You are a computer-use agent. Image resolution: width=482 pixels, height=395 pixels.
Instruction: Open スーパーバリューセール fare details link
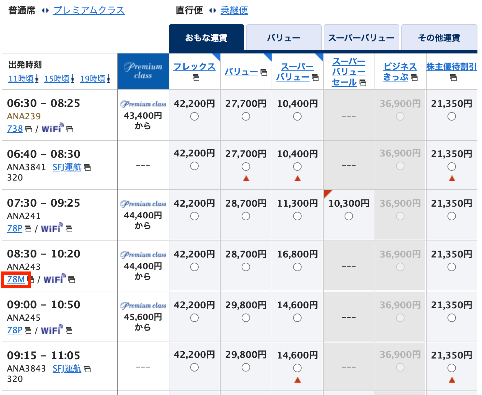pyautogui.click(x=349, y=72)
